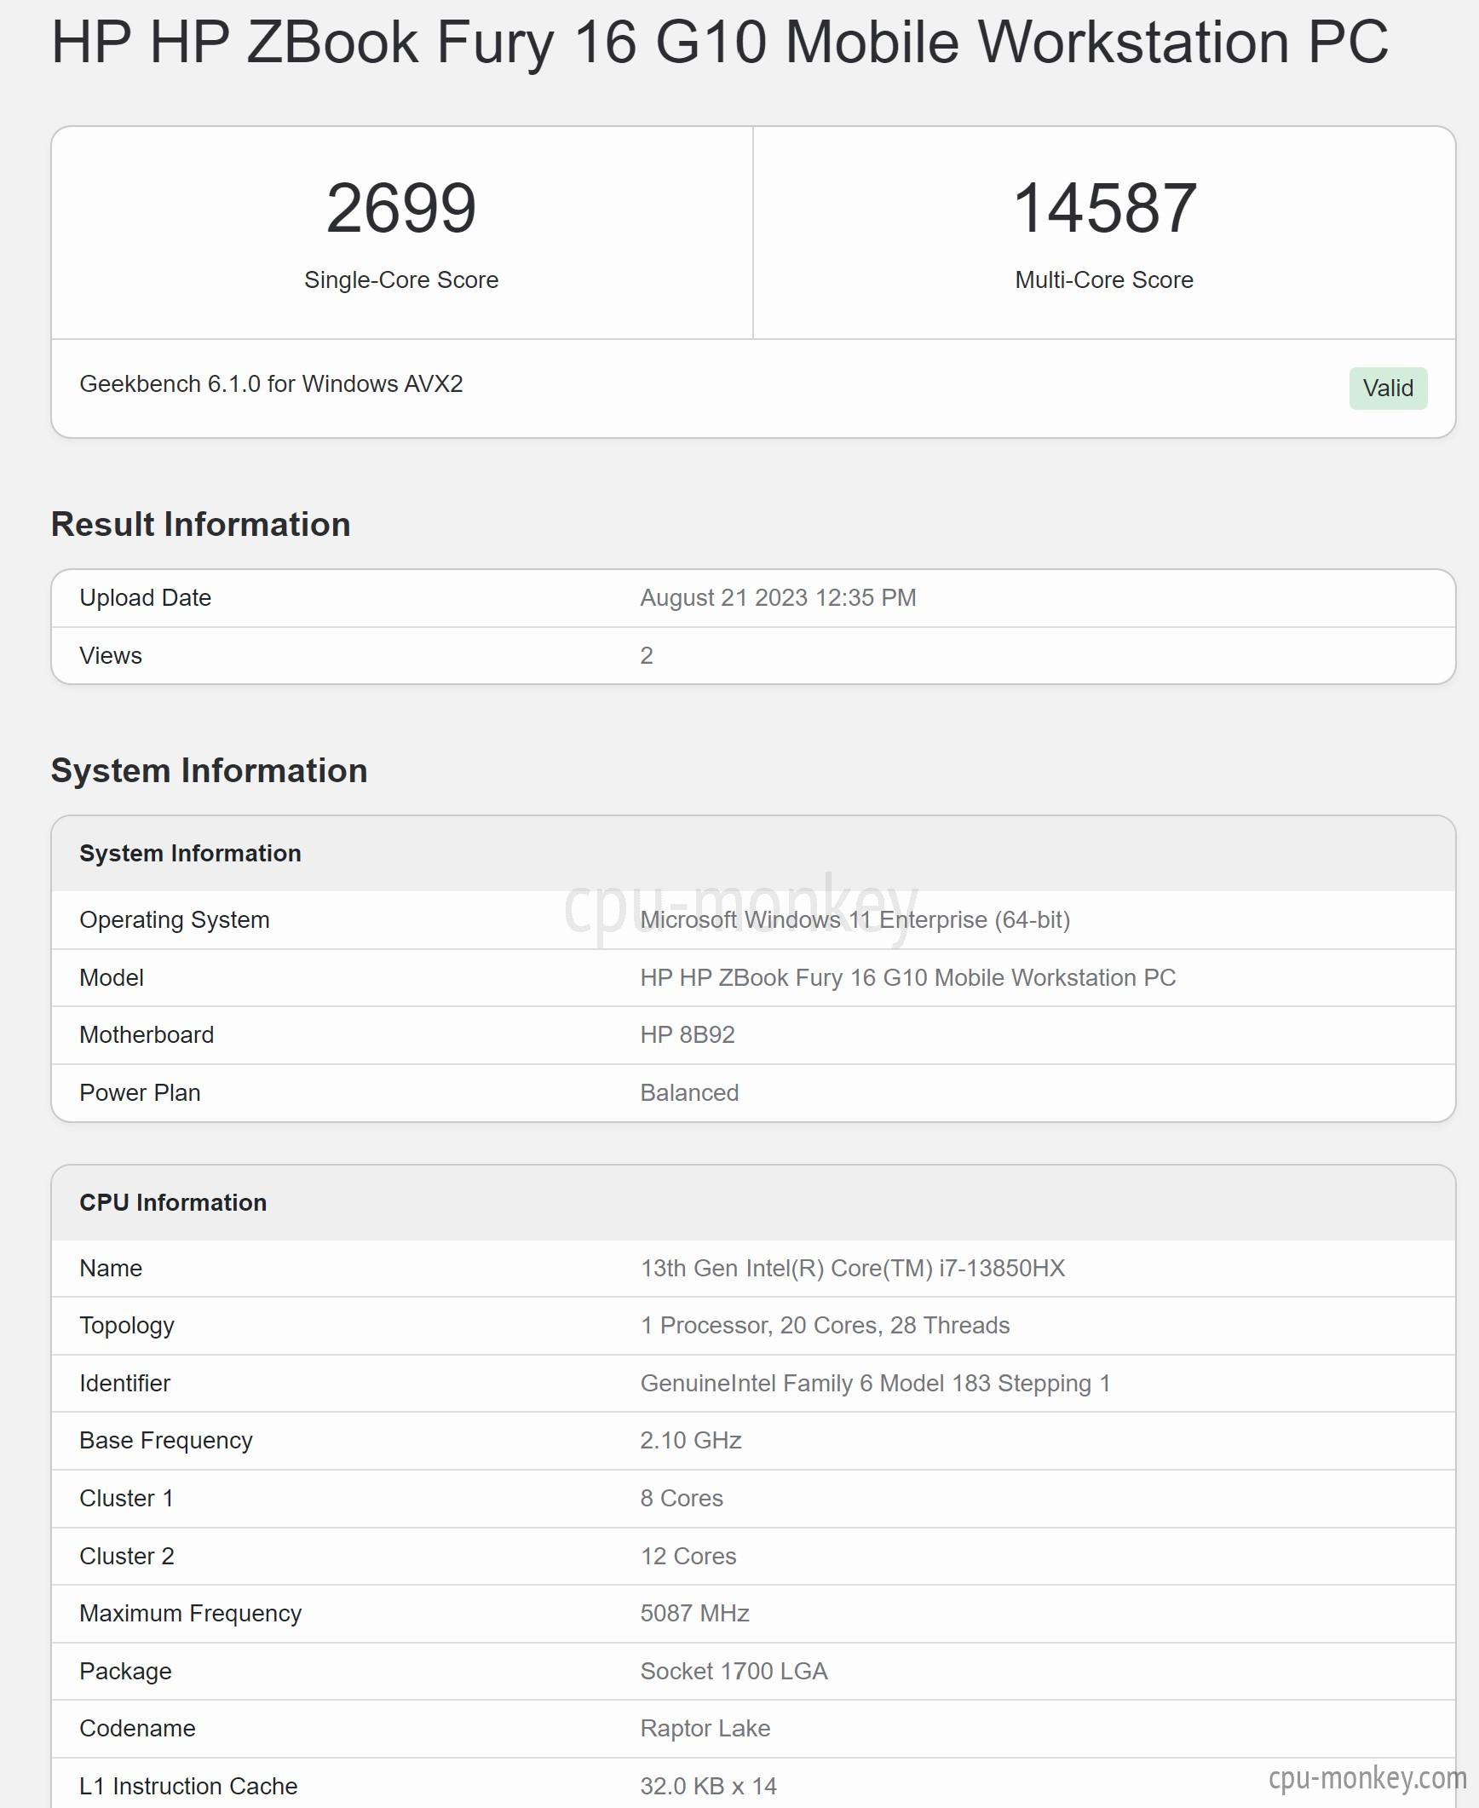Select the Socket 1700 LGA value

[x=734, y=1672]
